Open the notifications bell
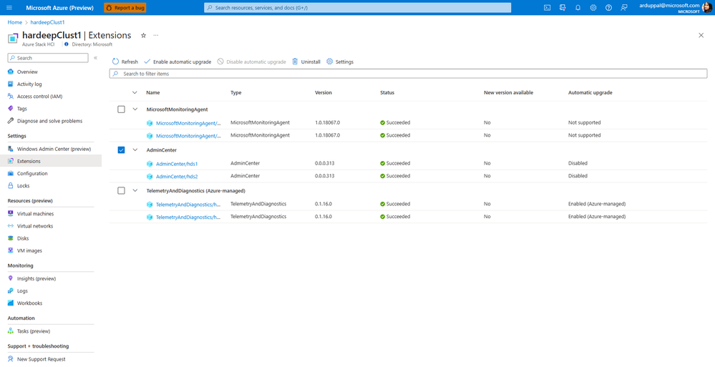Screen dimensions: 715x367 coord(578,8)
